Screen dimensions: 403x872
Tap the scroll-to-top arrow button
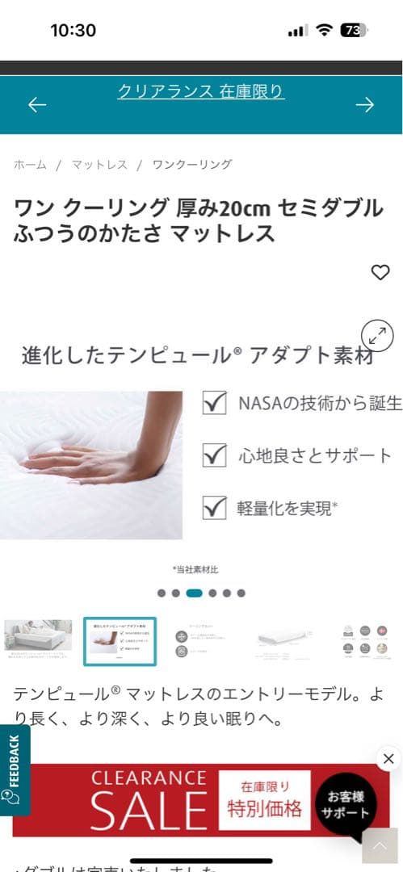click(x=380, y=846)
